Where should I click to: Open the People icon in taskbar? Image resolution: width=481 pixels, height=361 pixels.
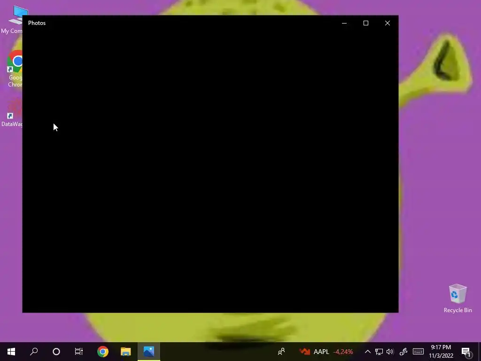[281, 352]
